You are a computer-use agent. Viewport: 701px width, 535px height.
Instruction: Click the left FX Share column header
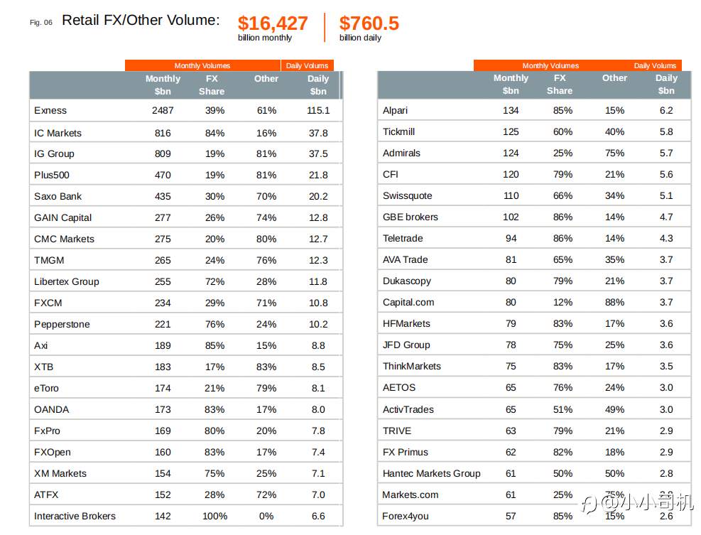(x=212, y=85)
